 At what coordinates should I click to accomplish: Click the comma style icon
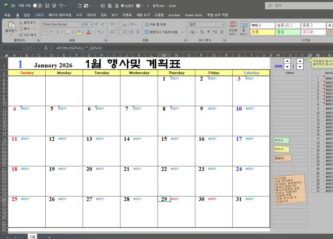[208, 32]
